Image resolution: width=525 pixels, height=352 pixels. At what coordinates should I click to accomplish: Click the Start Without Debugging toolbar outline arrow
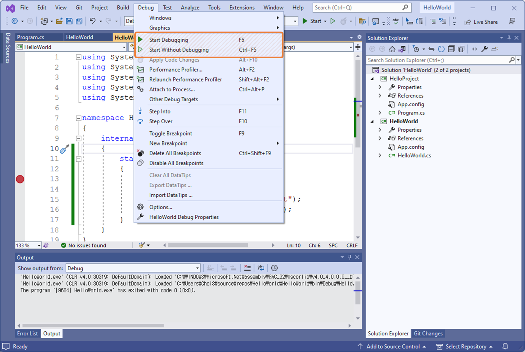(333, 21)
